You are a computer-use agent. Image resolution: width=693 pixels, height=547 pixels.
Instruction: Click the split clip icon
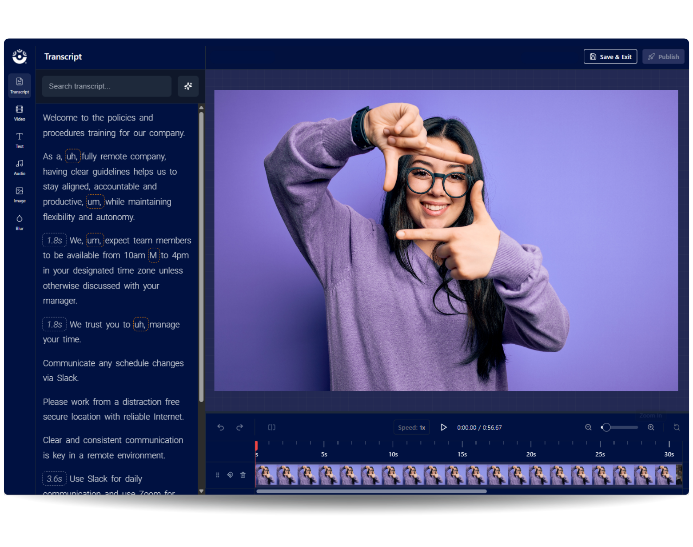point(272,427)
